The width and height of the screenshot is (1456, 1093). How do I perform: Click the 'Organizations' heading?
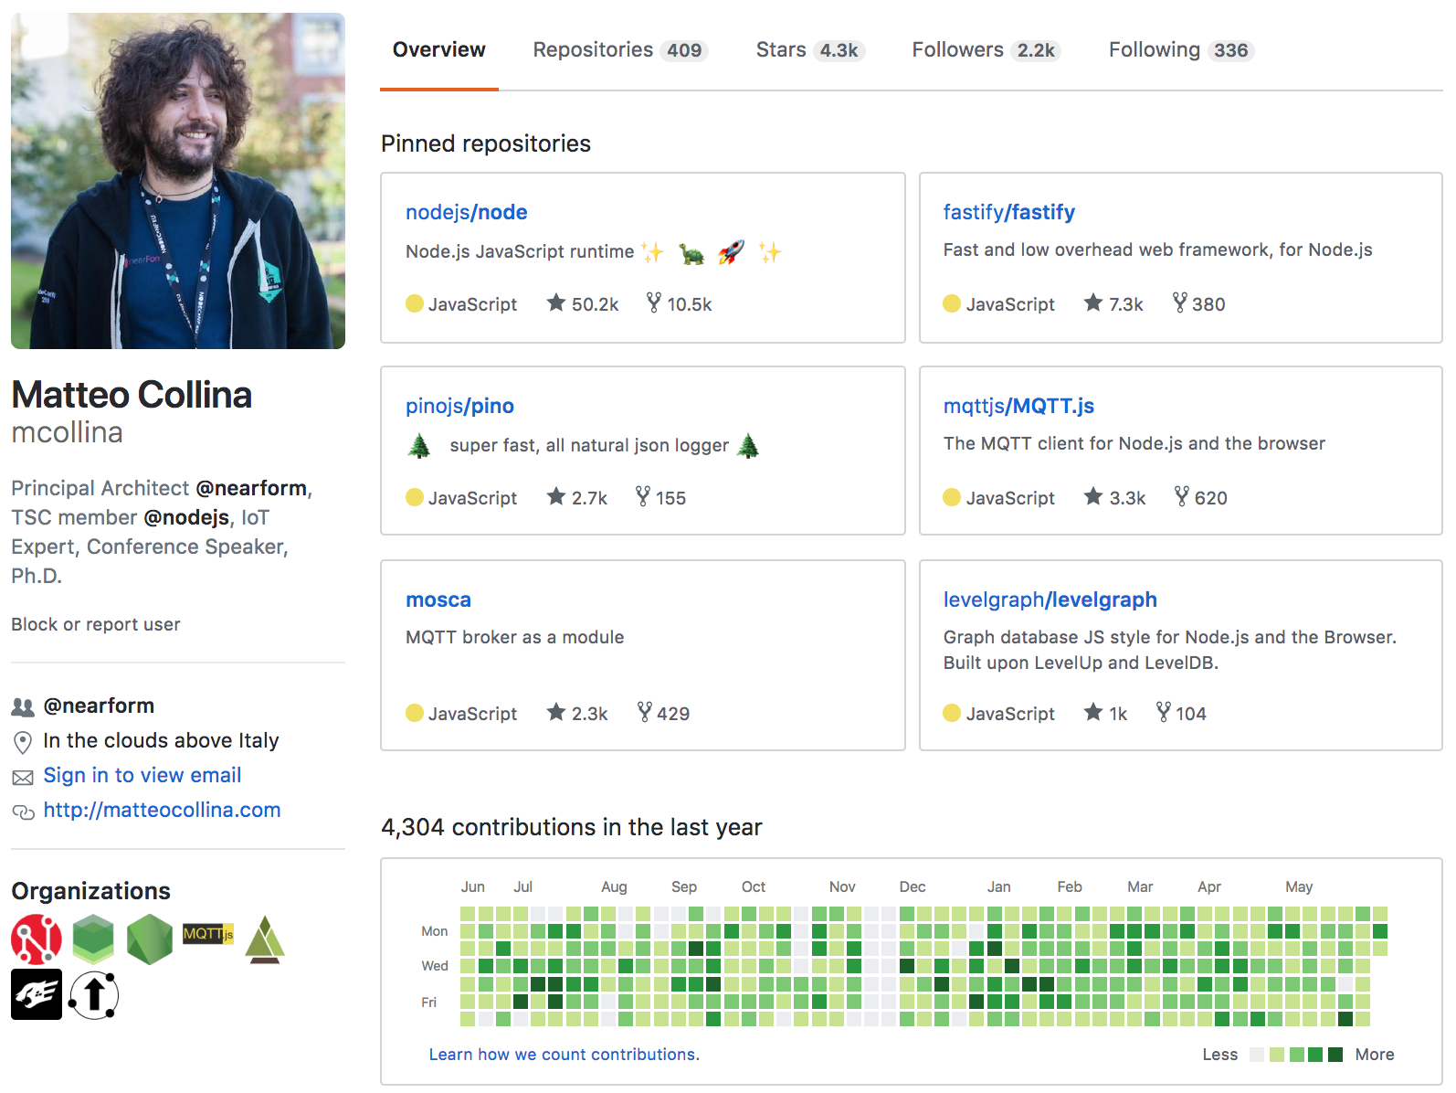(90, 891)
